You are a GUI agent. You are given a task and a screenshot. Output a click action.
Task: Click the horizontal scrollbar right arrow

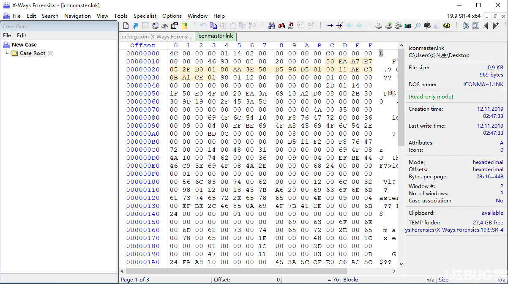click(395, 271)
